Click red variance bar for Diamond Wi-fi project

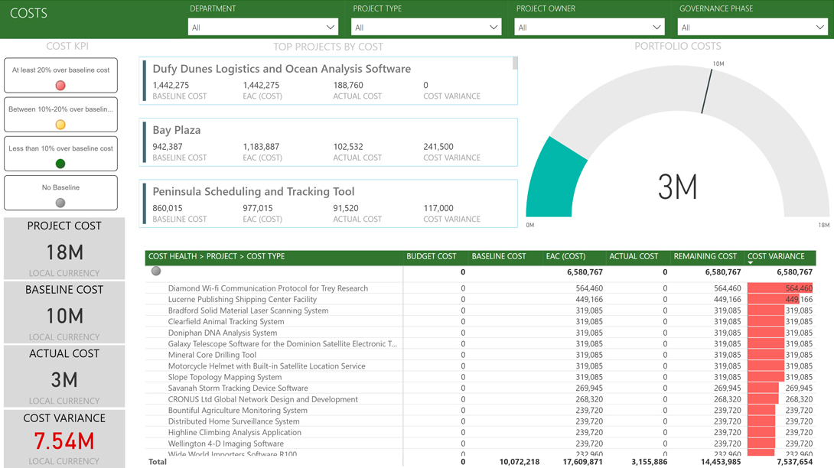(779, 289)
